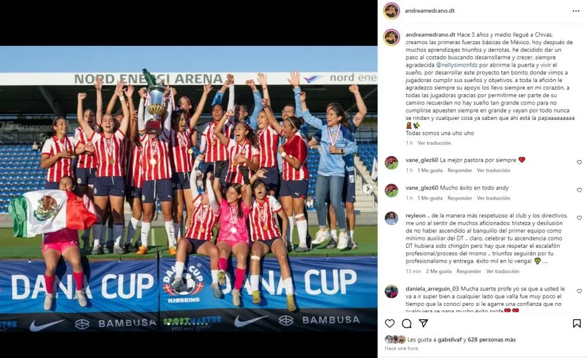
Task: Open the three-dot more options menu
Action: point(576,11)
